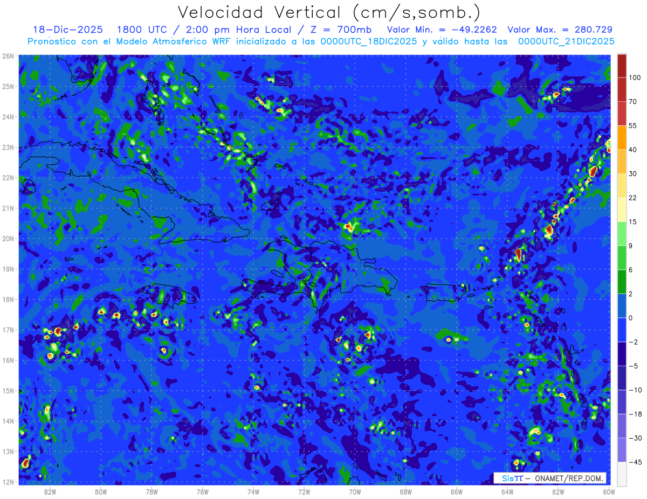Select the date text '18-Dic-2025'

[x=67, y=30]
